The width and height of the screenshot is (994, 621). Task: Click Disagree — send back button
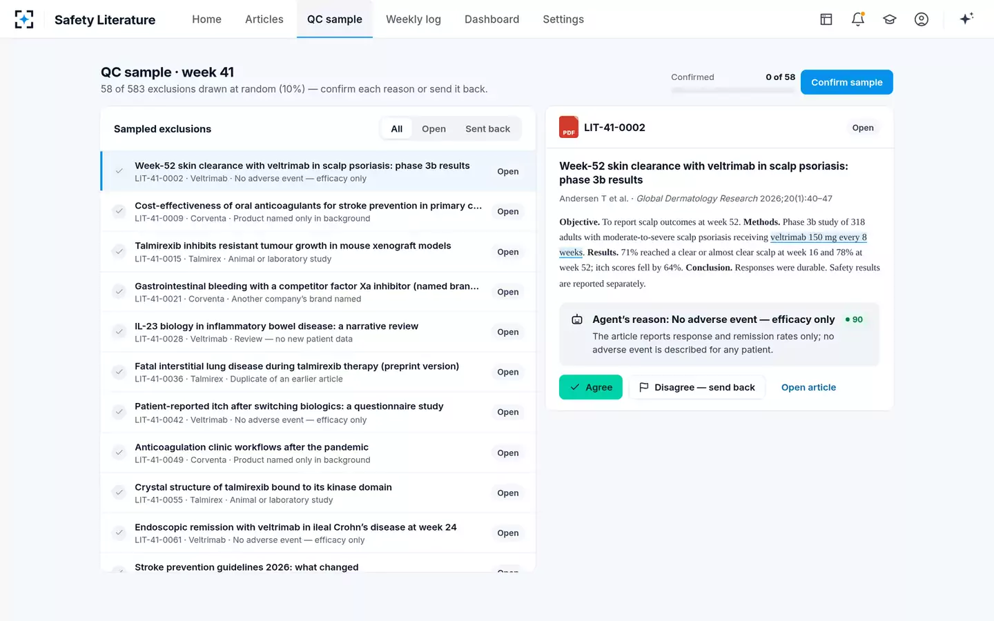point(697,387)
